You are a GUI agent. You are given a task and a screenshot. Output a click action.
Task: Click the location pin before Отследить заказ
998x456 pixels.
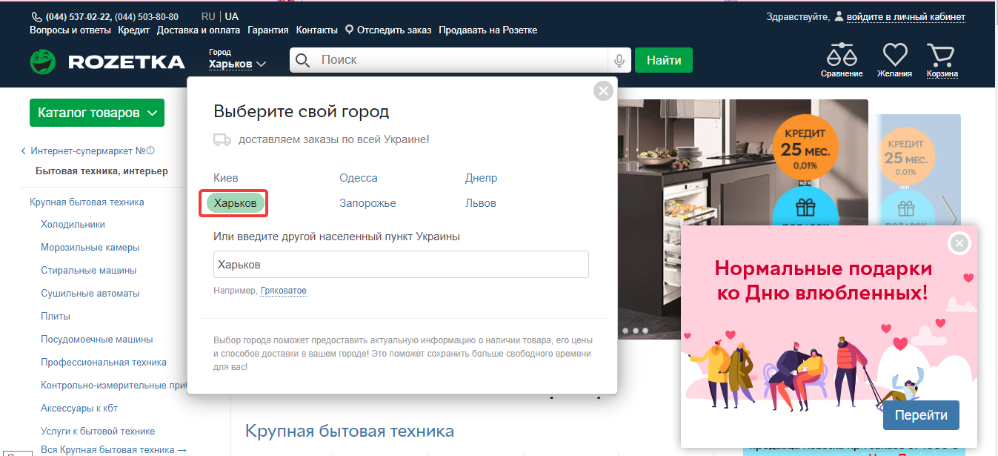[x=349, y=30]
